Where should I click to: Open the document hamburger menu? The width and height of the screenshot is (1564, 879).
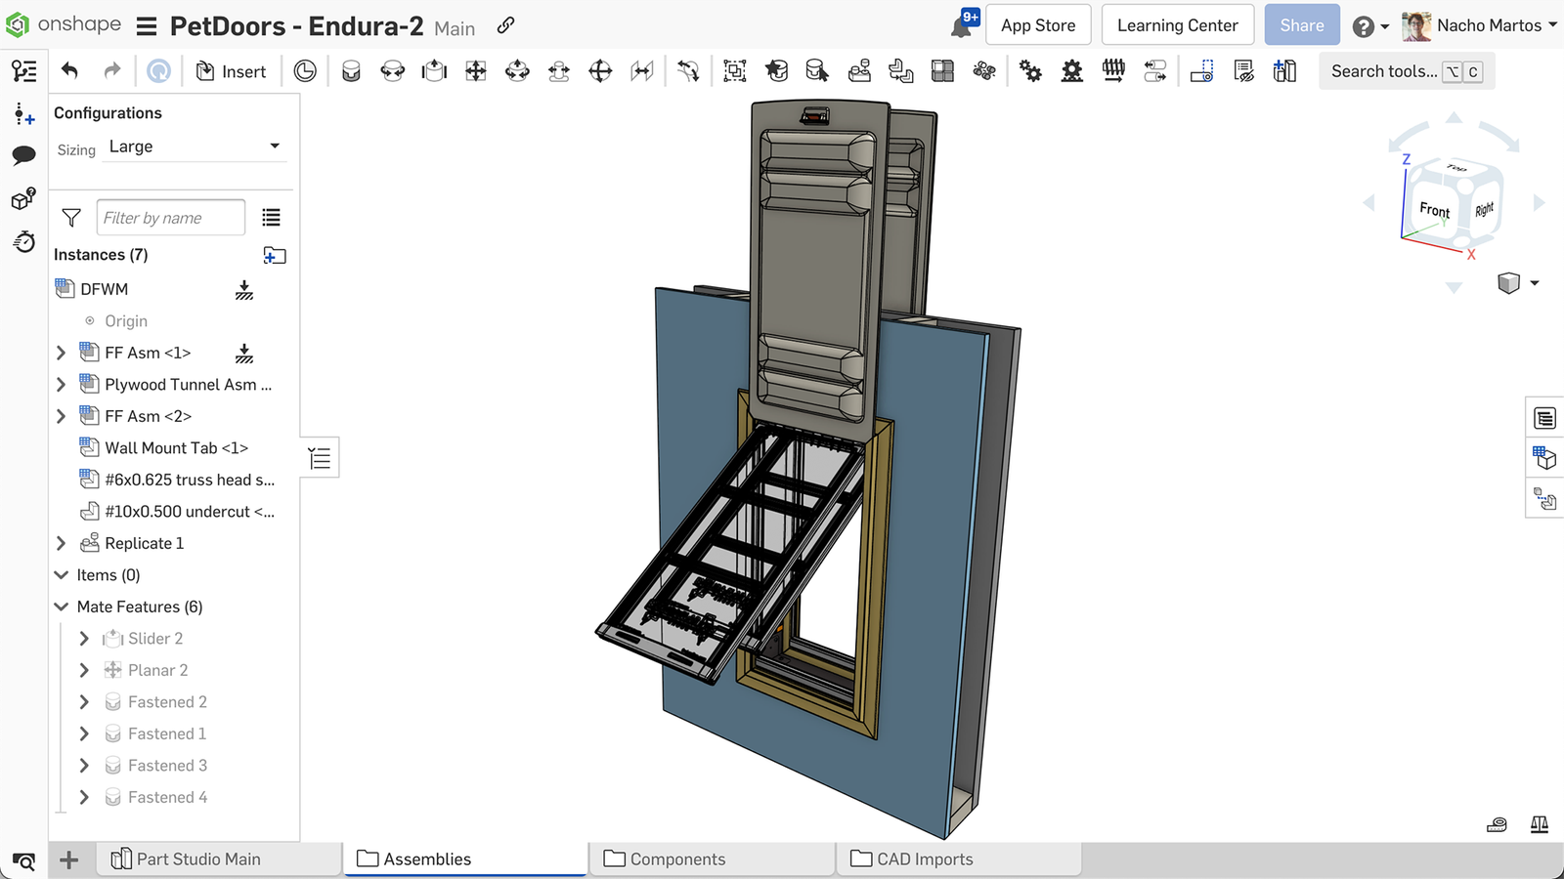(146, 26)
